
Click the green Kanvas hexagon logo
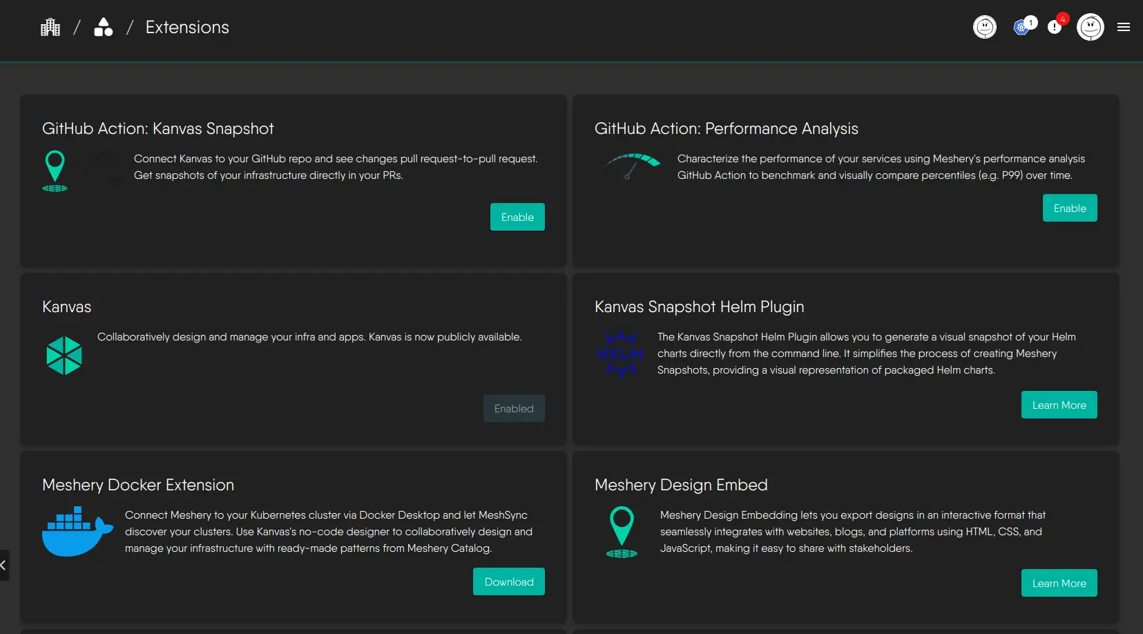click(64, 356)
